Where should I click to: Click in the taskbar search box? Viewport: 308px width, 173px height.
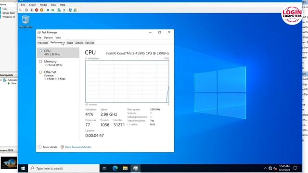(x=64, y=168)
